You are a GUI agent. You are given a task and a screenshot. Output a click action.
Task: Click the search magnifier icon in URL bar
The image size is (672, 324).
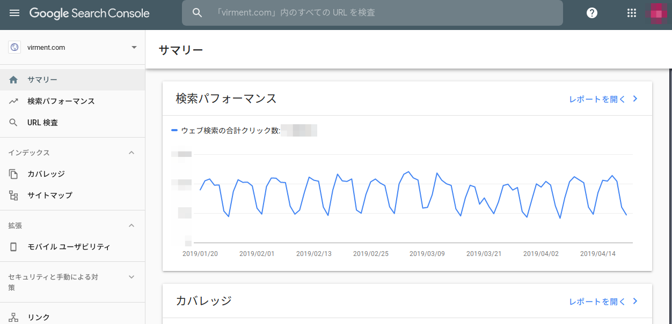click(x=197, y=13)
